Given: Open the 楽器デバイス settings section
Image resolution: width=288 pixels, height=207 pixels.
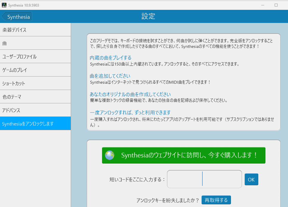Looking at the screenshot, I should click(x=35, y=30).
